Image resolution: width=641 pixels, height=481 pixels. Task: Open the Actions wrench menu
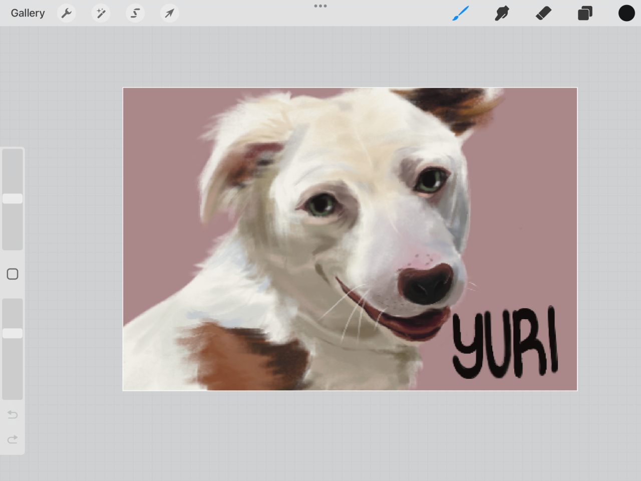[66, 13]
